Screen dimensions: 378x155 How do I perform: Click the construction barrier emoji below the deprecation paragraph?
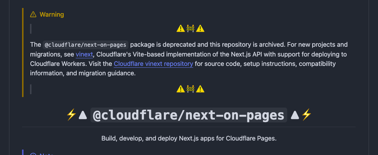pos(190,89)
